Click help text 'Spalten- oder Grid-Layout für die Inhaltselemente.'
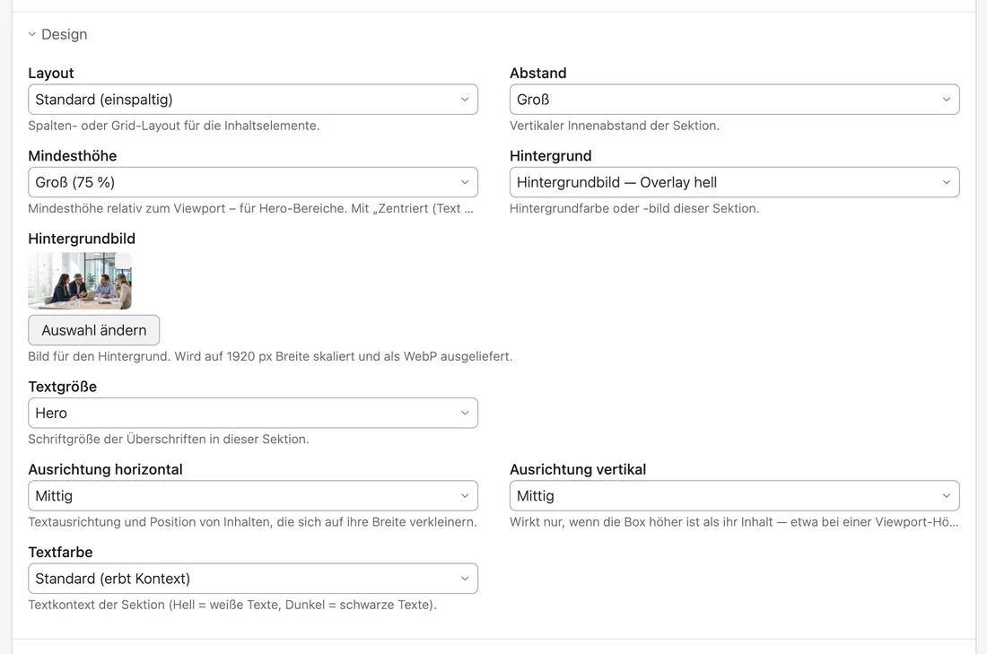 point(174,126)
